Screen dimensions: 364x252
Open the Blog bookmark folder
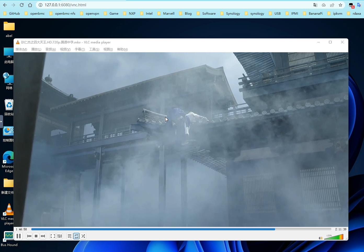click(185, 13)
